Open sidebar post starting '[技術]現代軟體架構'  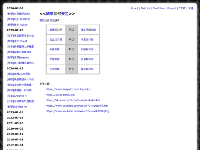tap(20, 63)
